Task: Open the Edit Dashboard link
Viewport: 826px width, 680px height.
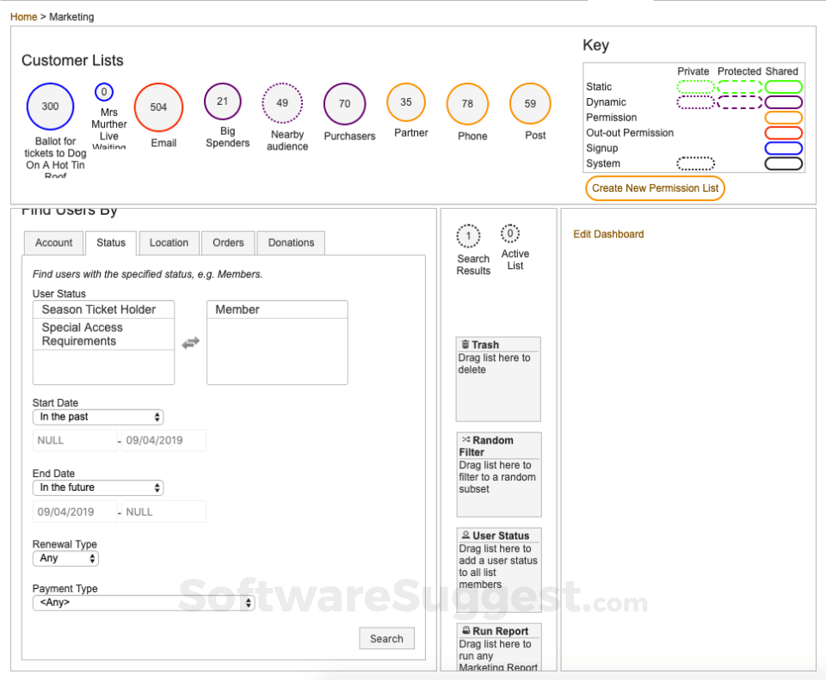Action: click(x=607, y=234)
